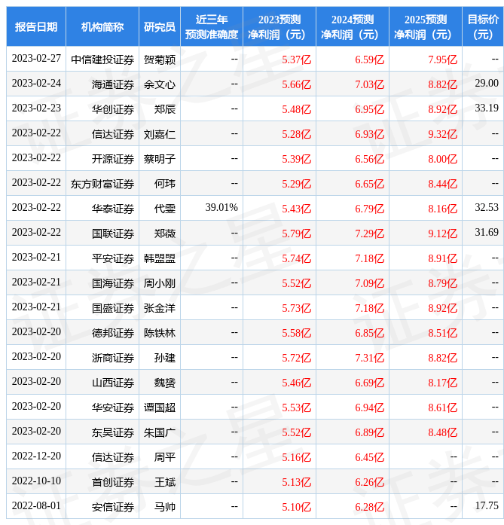Click the date 2022-10-10
Viewport: 504px width, 525px height.
(36, 481)
